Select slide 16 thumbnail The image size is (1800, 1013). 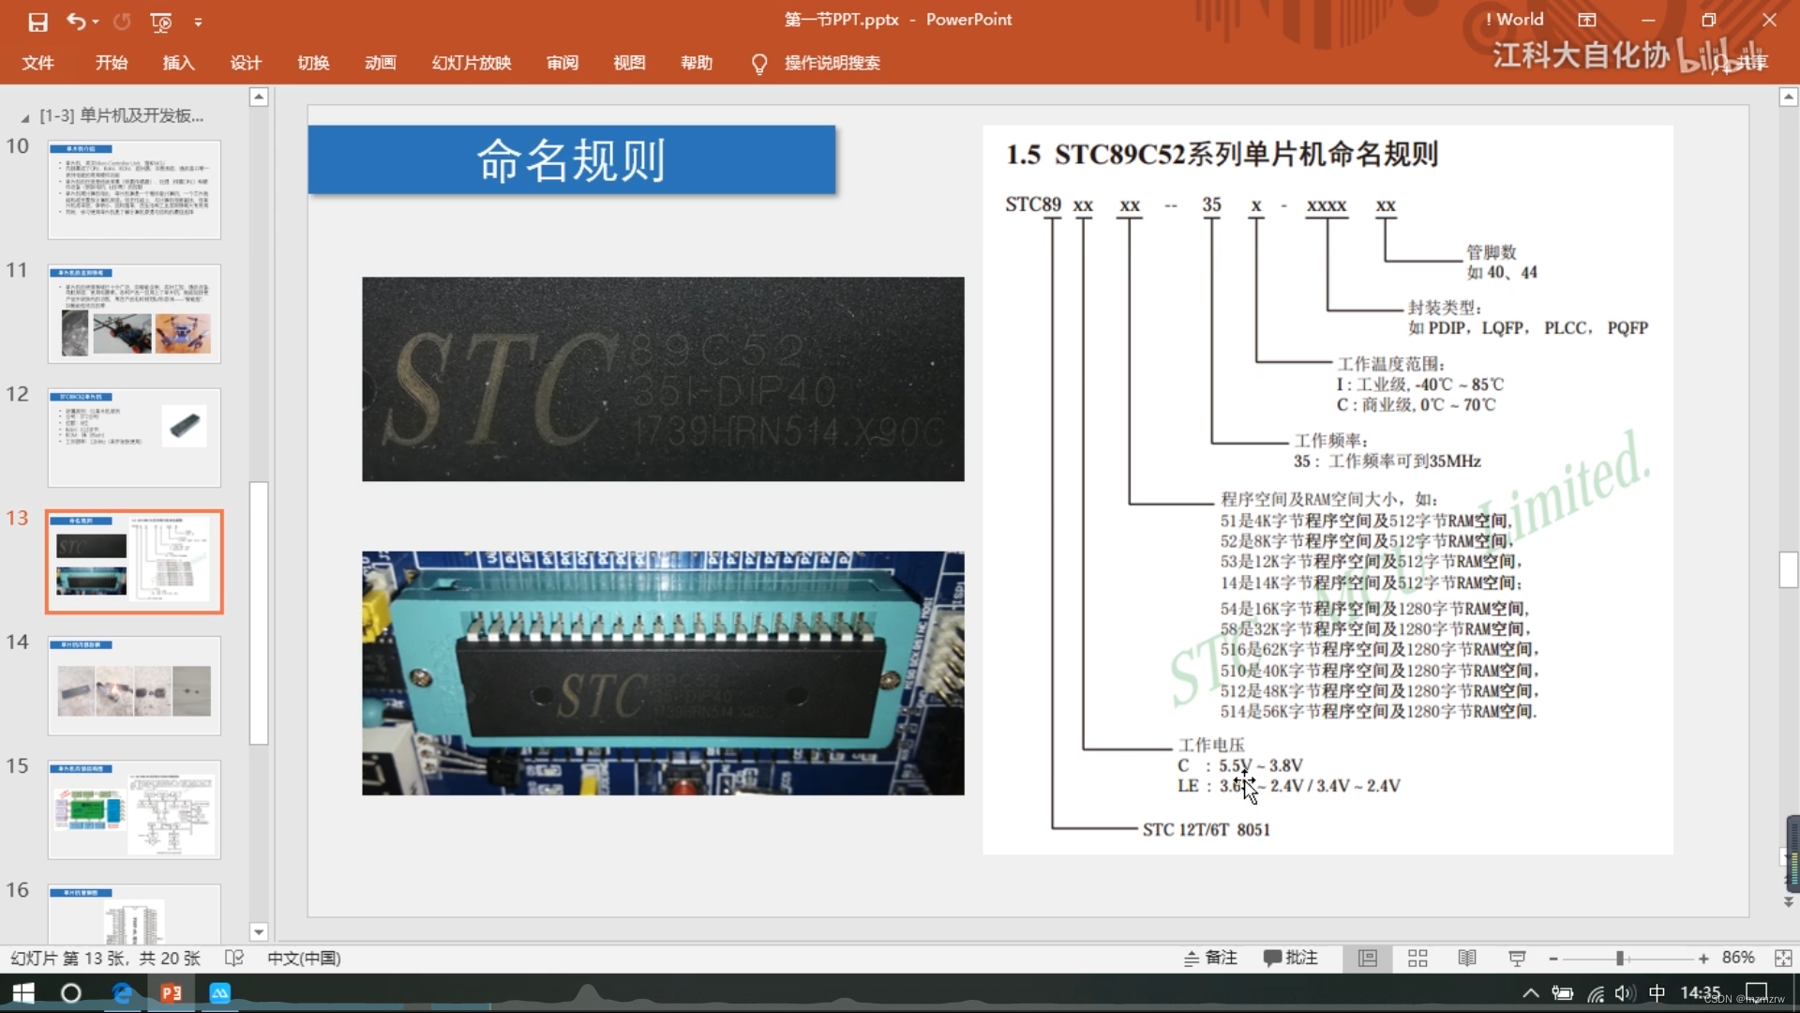(134, 914)
